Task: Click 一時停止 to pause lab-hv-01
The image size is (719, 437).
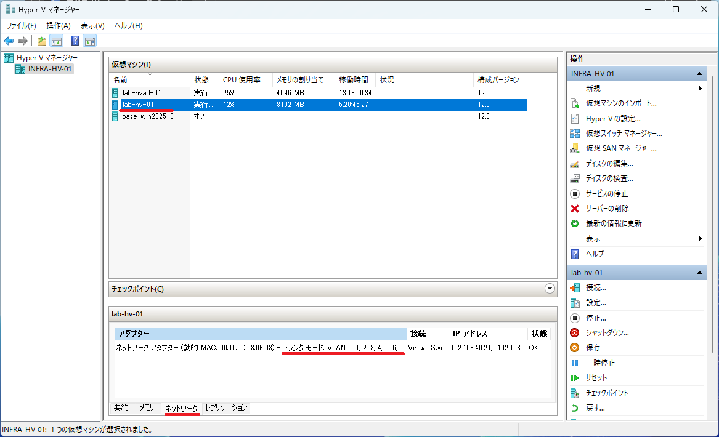Action: pos(600,363)
